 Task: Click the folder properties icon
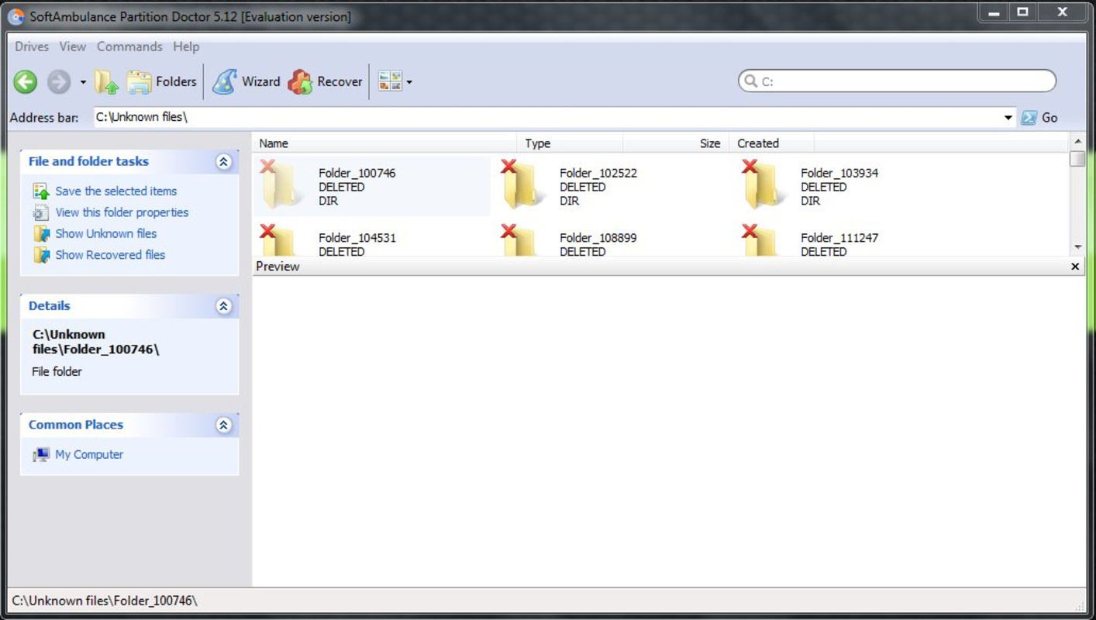pos(41,212)
